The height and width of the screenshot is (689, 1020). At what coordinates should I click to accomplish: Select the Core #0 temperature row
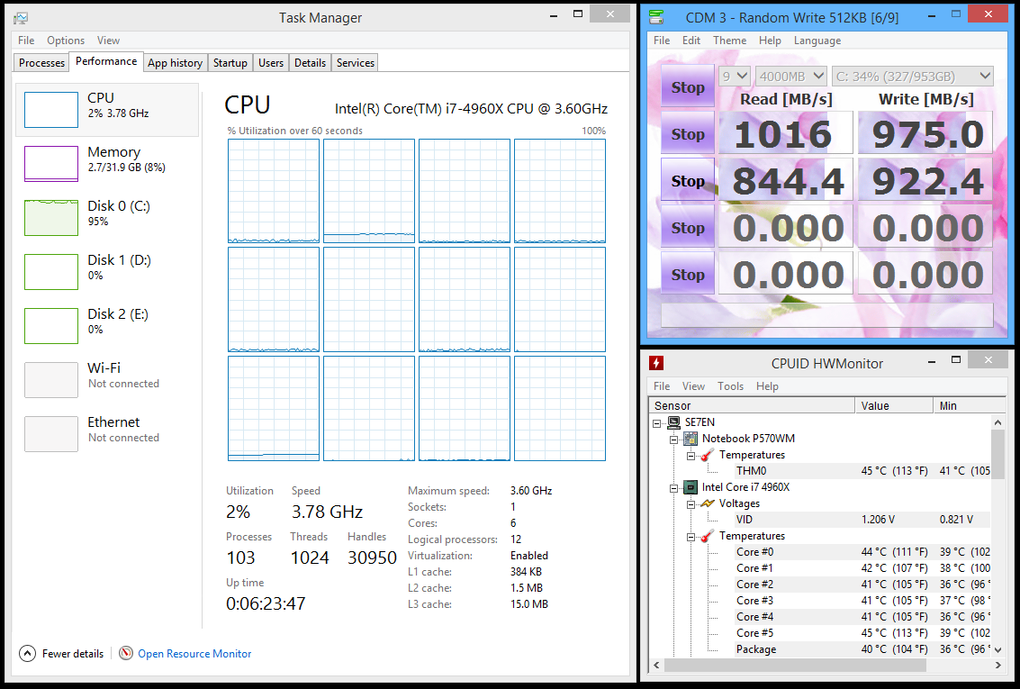863,552
